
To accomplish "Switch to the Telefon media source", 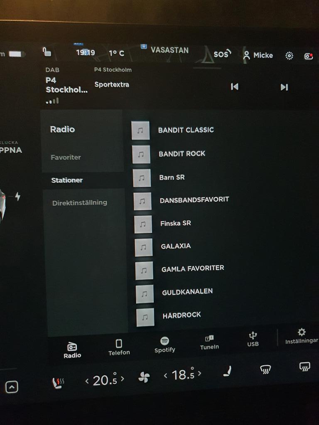I will (x=119, y=347).
